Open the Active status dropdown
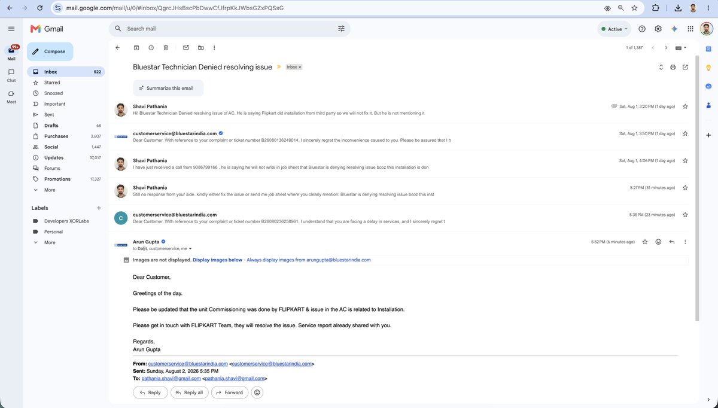Image resolution: width=718 pixels, height=408 pixels. click(x=615, y=29)
